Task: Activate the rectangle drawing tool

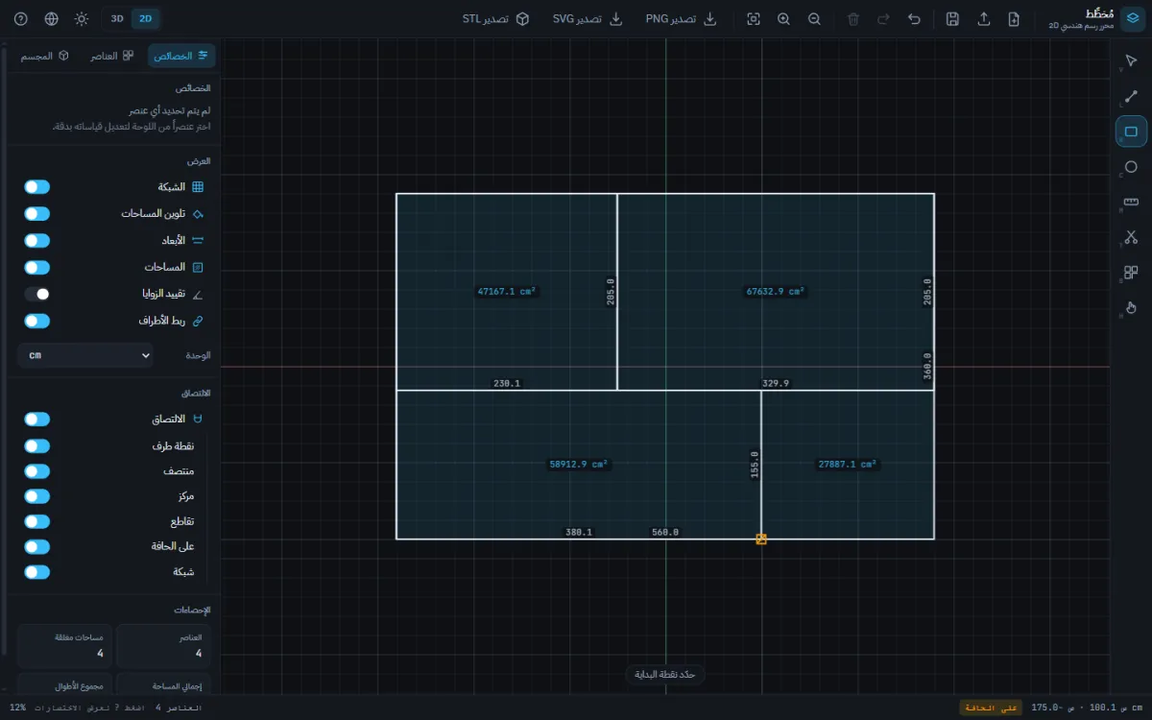Action: [1131, 132]
